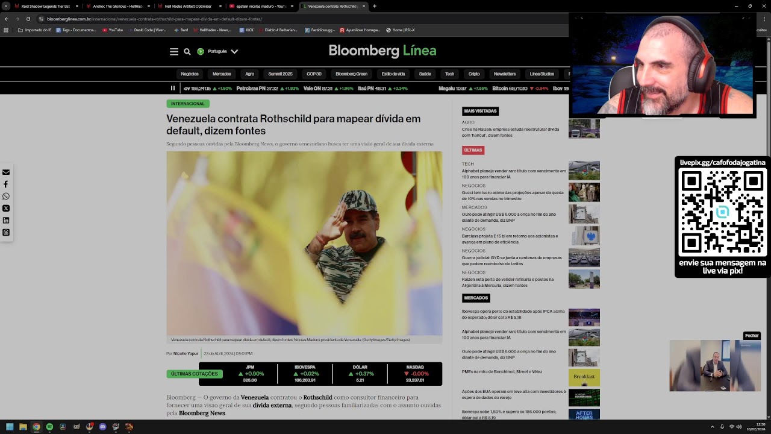Open the Línea Studios nav tab
Viewport: 771px width, 434px height.
point(542,74)
